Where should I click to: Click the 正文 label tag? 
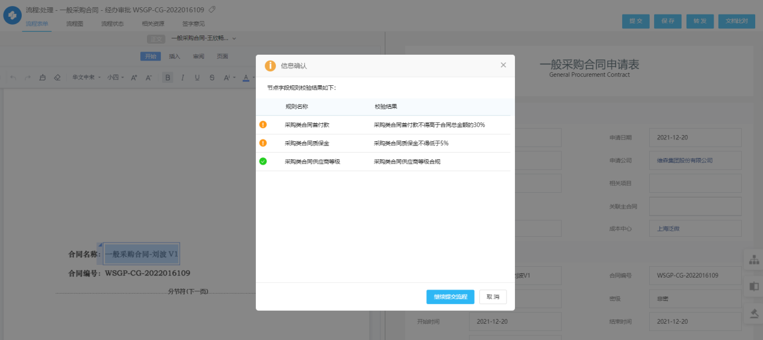pos(156,38)
